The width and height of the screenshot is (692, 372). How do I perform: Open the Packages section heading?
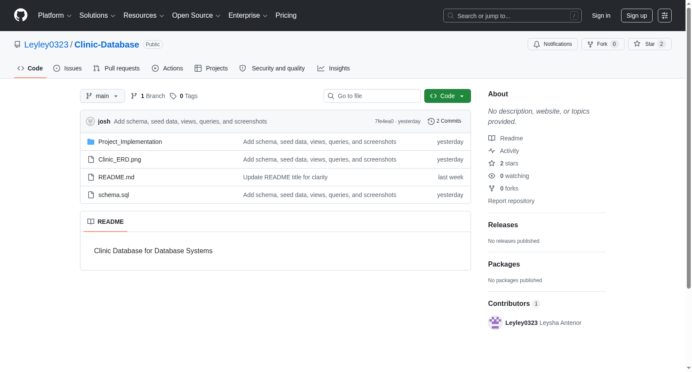coord(504,264)
